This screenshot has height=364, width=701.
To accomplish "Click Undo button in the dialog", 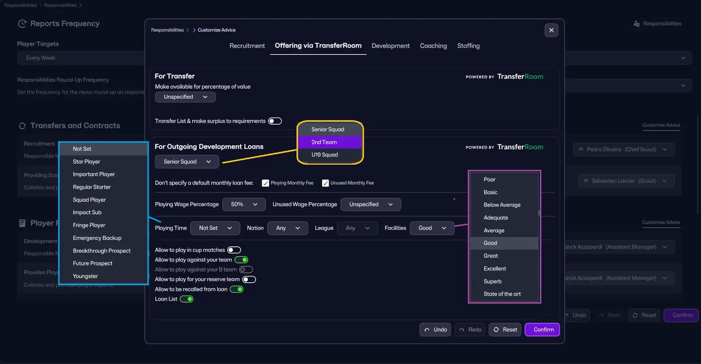I will (435, 330).
